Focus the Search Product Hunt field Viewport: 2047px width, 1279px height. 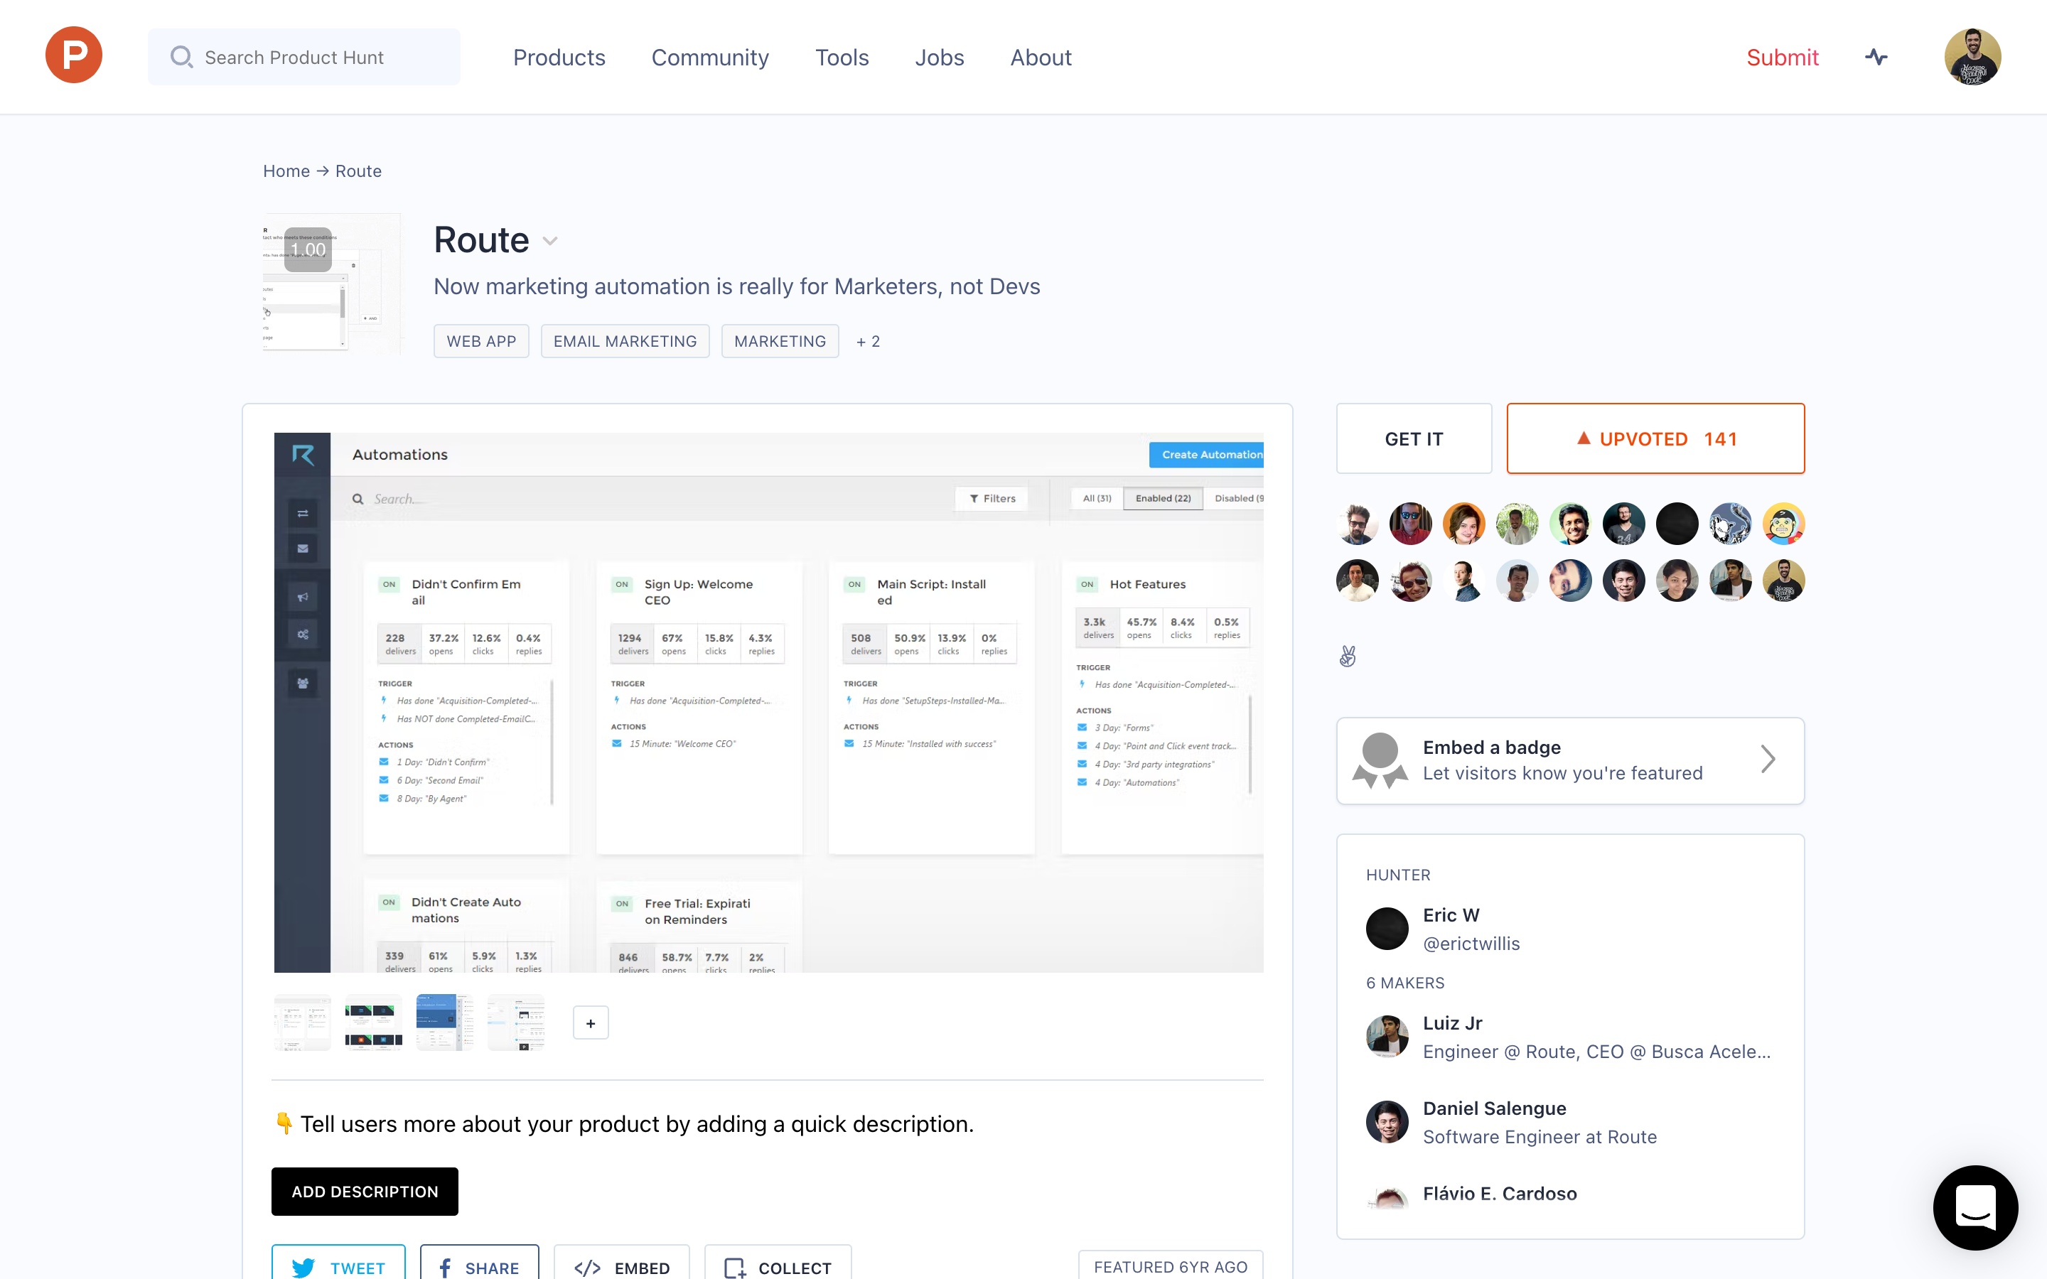[x=303, y=57]
